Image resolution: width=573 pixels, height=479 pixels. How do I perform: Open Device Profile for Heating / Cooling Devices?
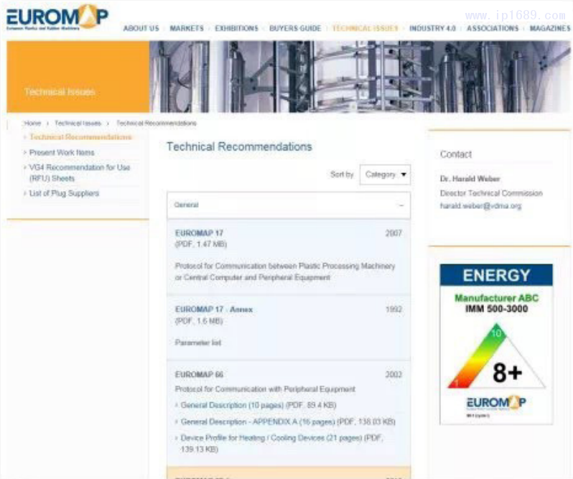(284, 439)
